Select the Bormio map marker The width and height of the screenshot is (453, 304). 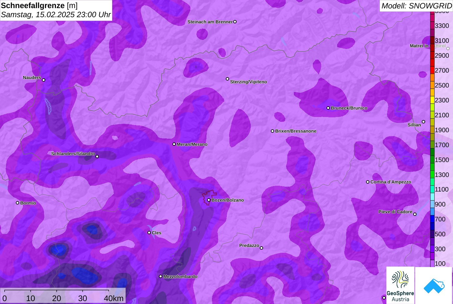pyautogui.click(x=17, y=203)
